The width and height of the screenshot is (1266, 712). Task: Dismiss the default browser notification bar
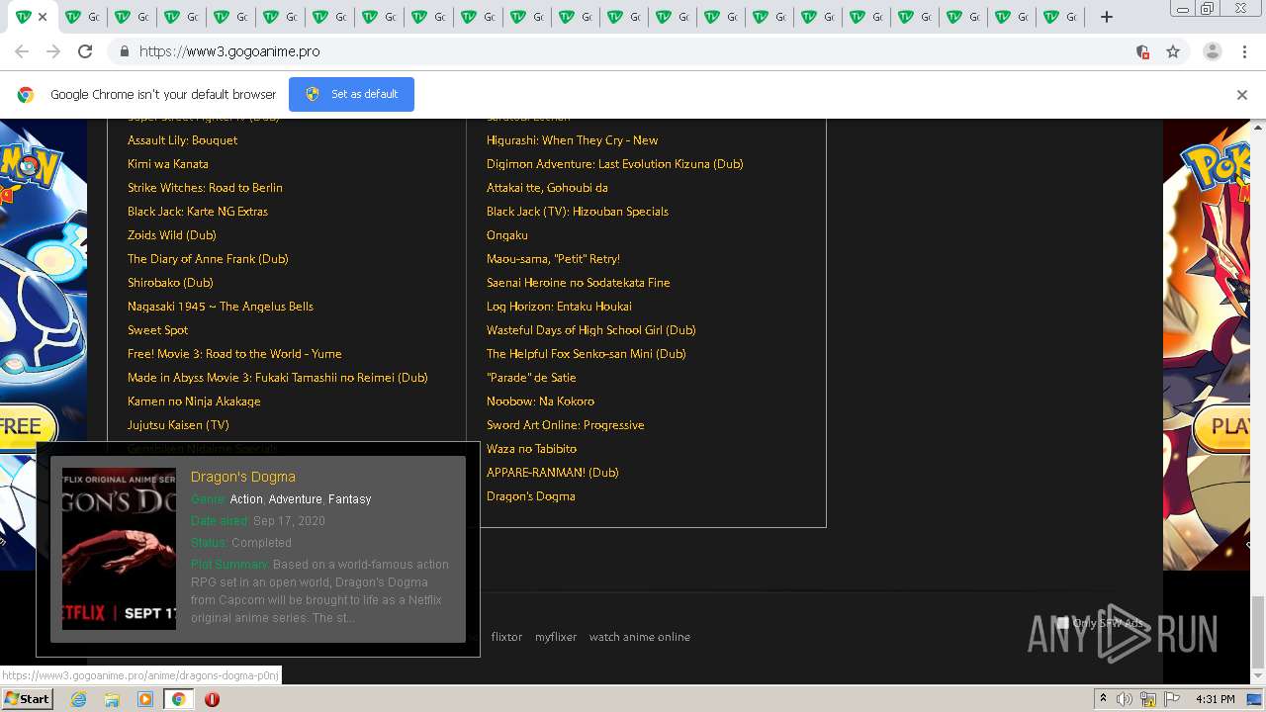pos(1242,95)
